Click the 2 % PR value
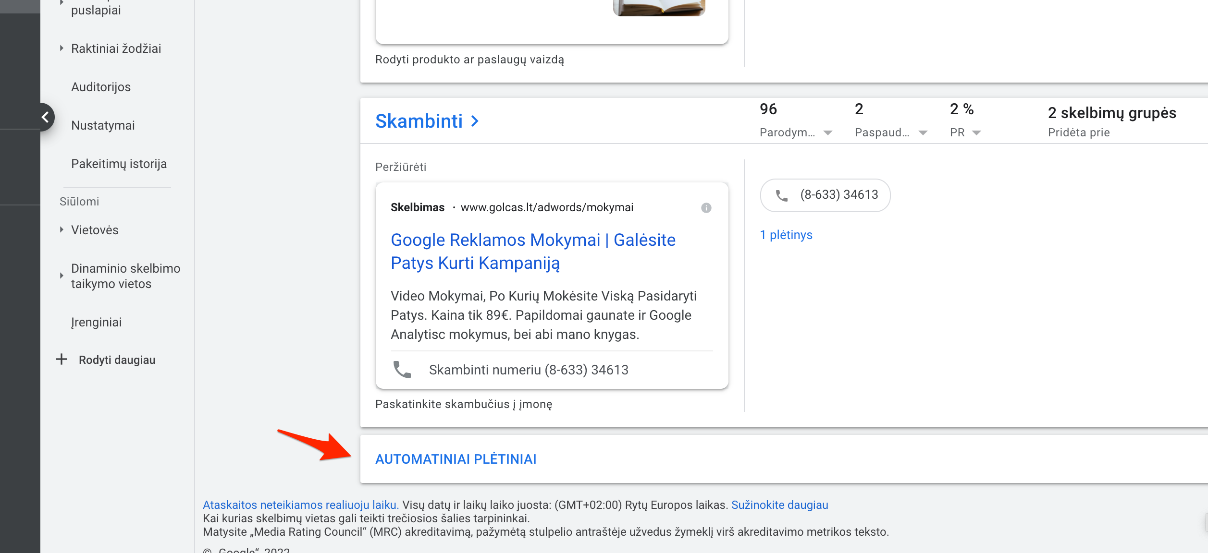This screenshot has height=553, width=1208. point(961,109)
